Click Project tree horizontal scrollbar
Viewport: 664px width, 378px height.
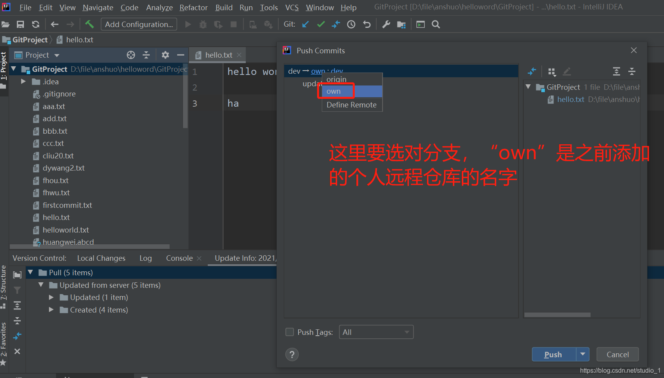[90, 247]
